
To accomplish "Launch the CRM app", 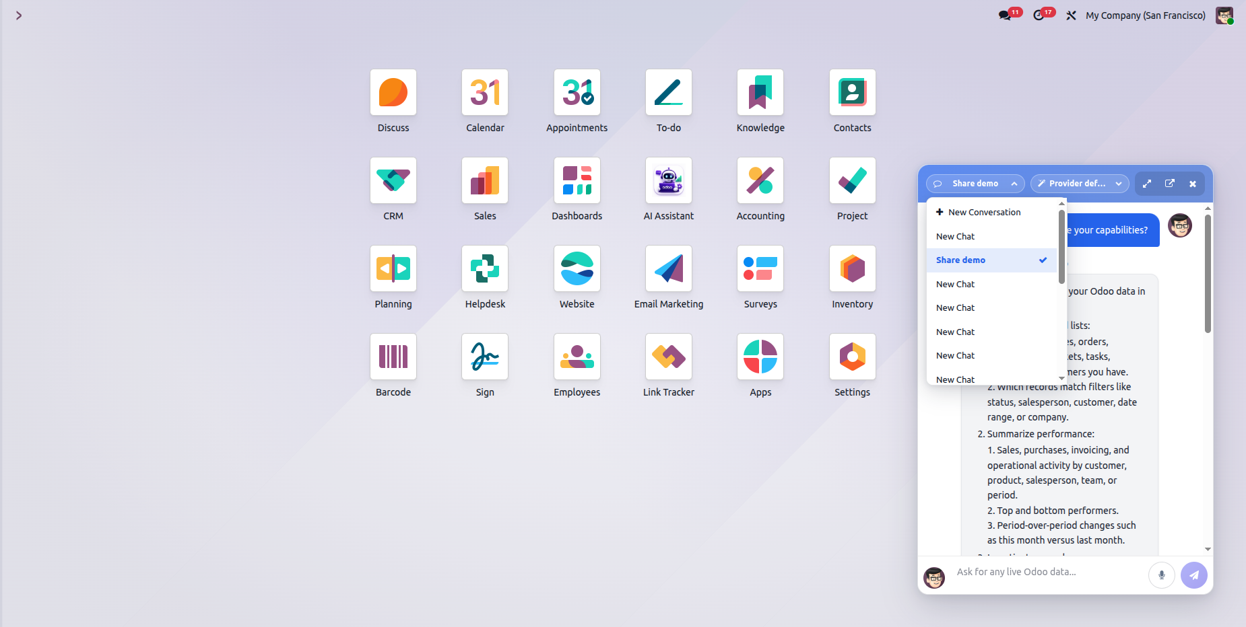I will [393, 180].
